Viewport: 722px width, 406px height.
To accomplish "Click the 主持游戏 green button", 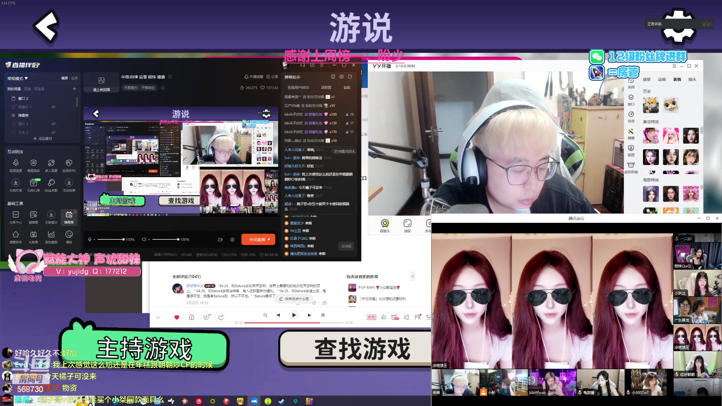I will [x=144, y=348].
